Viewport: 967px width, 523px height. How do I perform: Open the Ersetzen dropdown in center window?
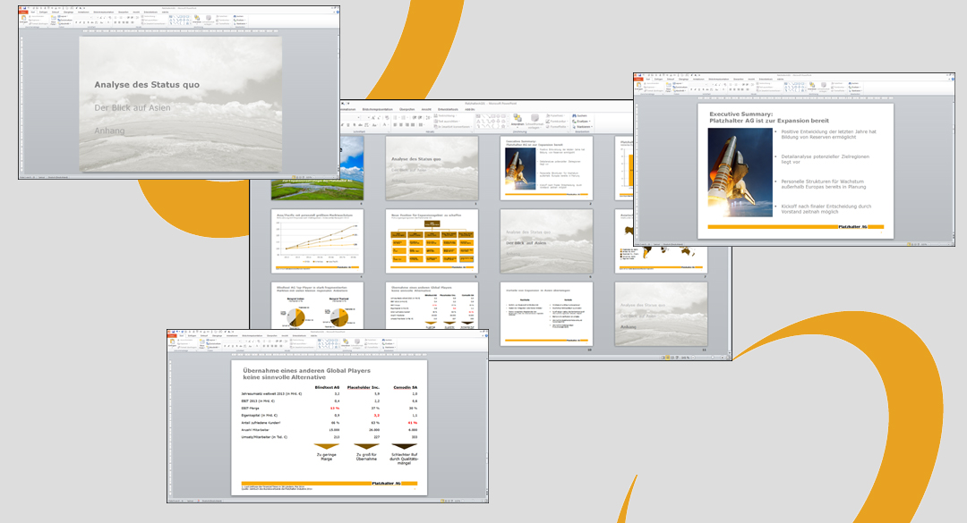[x=581, y=122]
